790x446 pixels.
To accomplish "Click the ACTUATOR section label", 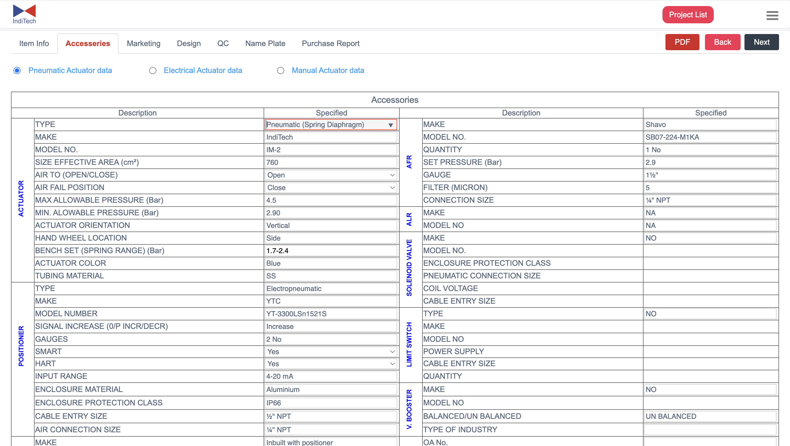I will [21, 199].
